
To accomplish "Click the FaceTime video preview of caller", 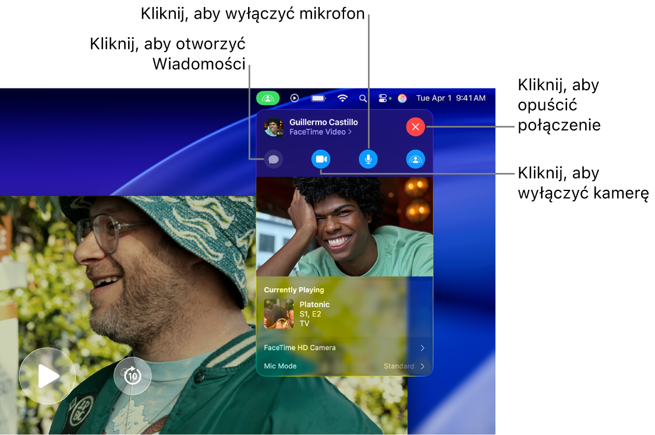I will click(344, 227).
